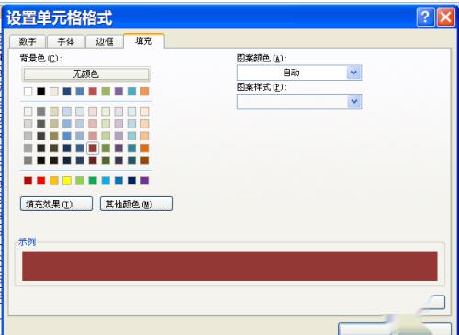Screen dimensions: 459x335
Task: Open 其他颜色(M)... button
Action: (x=136, y=204)
